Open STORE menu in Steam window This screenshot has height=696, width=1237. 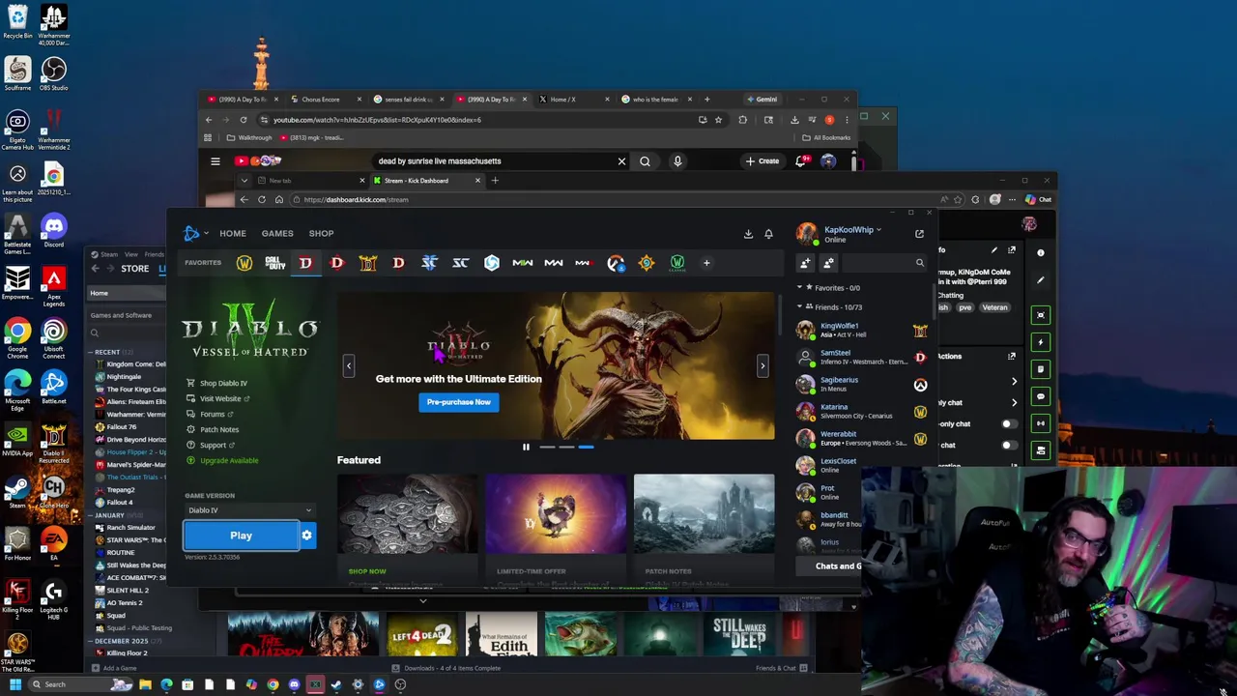coord(134,269)
